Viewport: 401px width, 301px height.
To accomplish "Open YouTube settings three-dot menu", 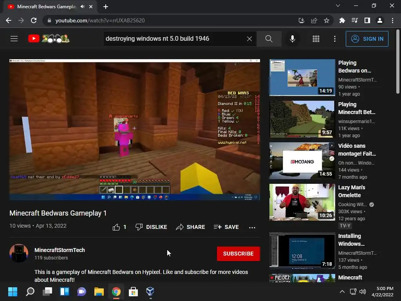I will click(x=335, y=39).
